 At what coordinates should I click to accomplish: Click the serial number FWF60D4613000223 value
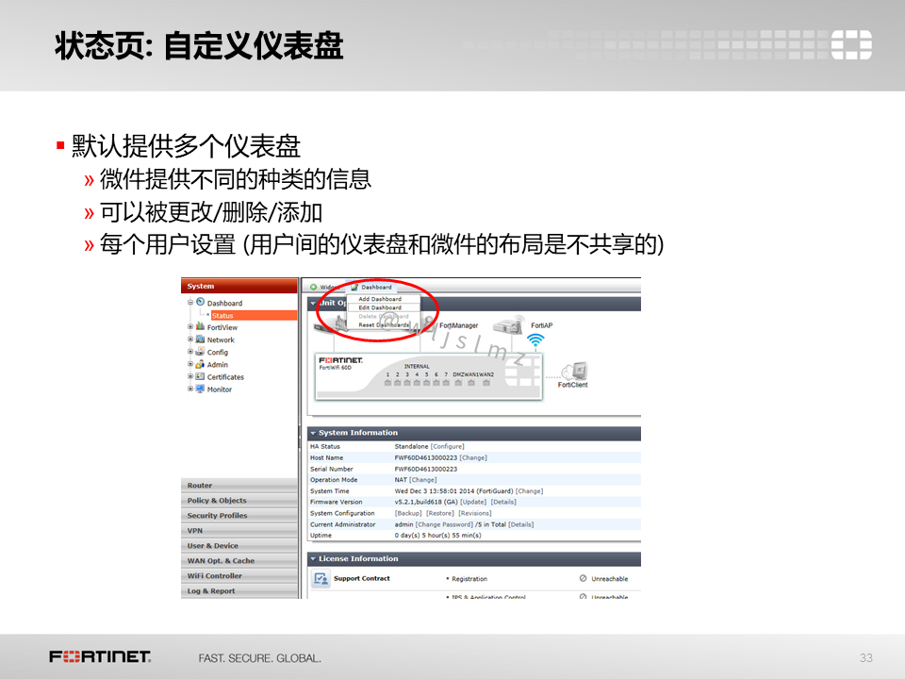click(426, 469)
